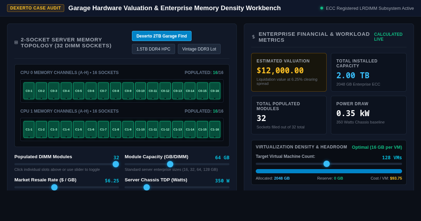Toggle DIMM slot C1-8
Viewport: 421px width, 221px height.
[116, 129]
